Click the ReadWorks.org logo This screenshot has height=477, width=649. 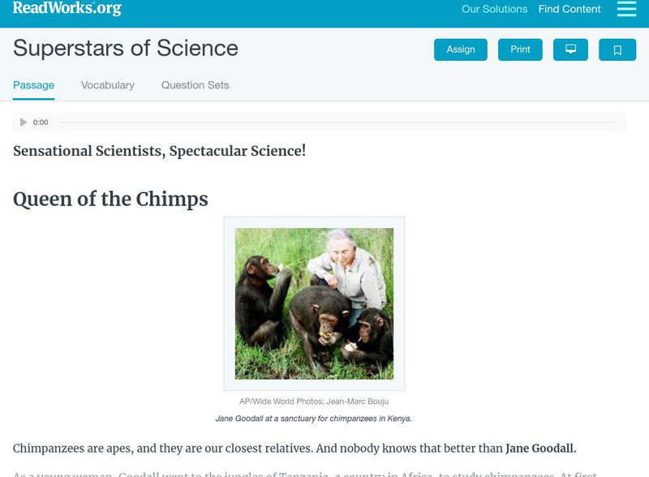67,8
